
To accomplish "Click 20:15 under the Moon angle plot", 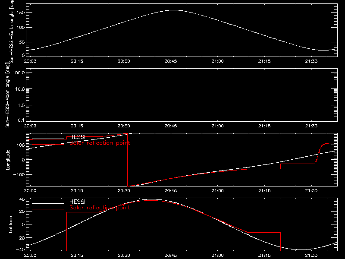I will click(77, 126).
